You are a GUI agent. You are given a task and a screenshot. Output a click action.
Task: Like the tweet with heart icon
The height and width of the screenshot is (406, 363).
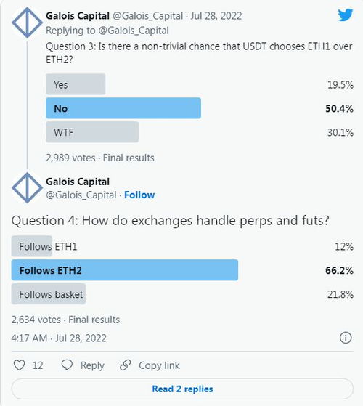click(x=19, y=365)
